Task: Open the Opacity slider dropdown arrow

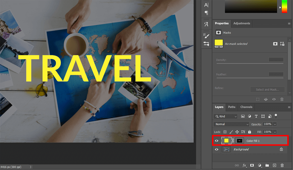Action: 275,124
